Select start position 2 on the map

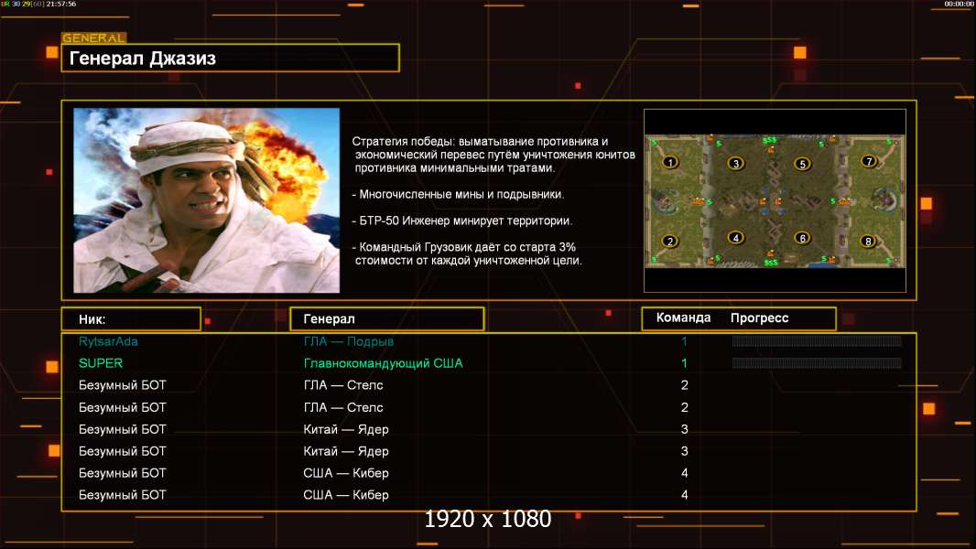pos(670,241)
